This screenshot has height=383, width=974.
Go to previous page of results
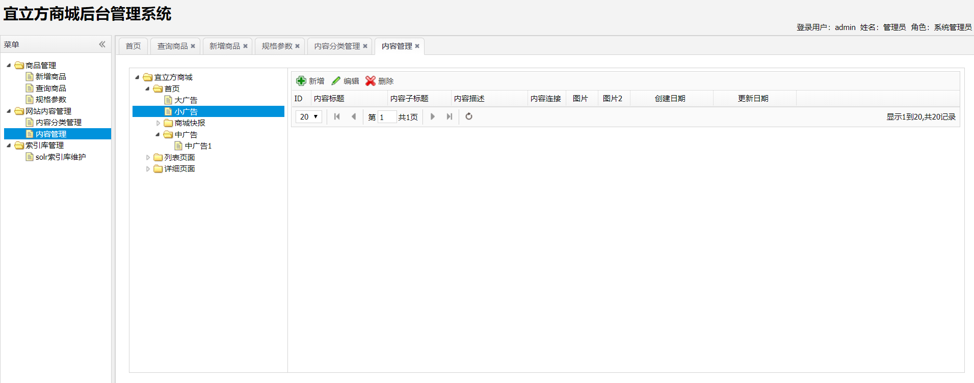tap(354, 116)
